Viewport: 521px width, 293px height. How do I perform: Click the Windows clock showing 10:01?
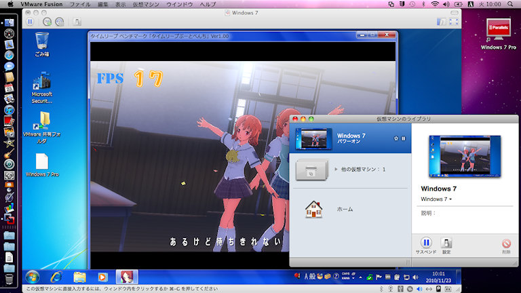click(438, 277)
